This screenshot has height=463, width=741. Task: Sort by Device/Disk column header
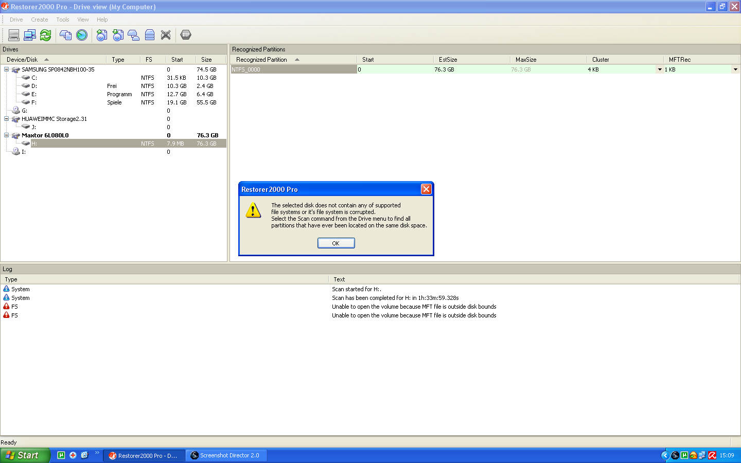[54, 60]
